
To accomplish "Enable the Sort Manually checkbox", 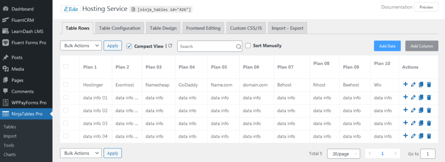I will click(x=248, y=46).
